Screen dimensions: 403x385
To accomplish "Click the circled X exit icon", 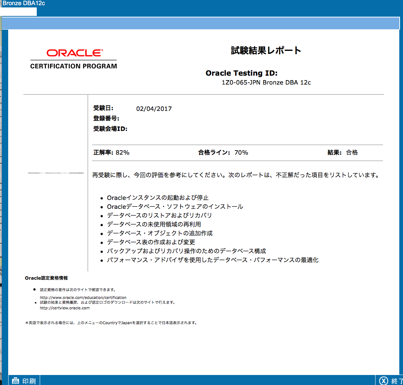I will tap(383, 381).
